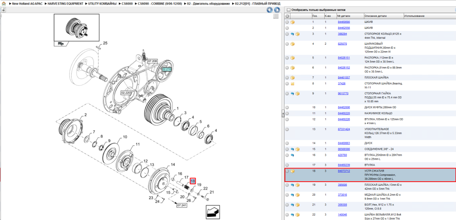The image size is (456, 220).
Task: Click the vehicle icon under the thumbnail
Action: [x=61, y=43]
